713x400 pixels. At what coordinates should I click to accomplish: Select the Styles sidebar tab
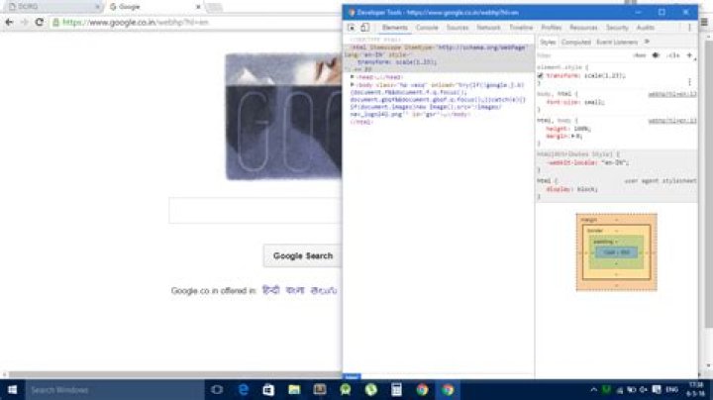pyautogui.click(x=548, y=42)
